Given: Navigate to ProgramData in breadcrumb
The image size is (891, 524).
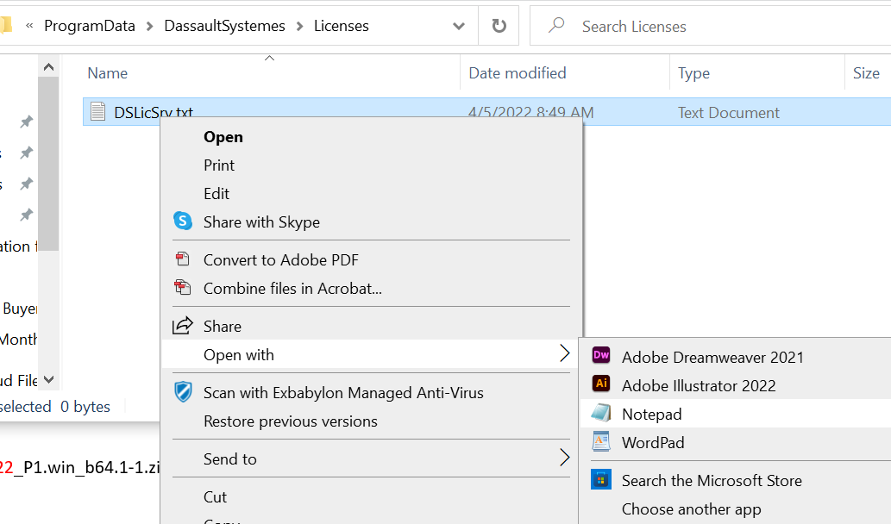Looking at the screenshot, I should 90,26.
